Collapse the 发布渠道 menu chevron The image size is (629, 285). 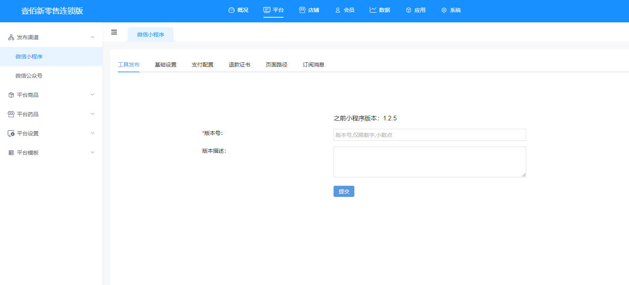(92, 37)
